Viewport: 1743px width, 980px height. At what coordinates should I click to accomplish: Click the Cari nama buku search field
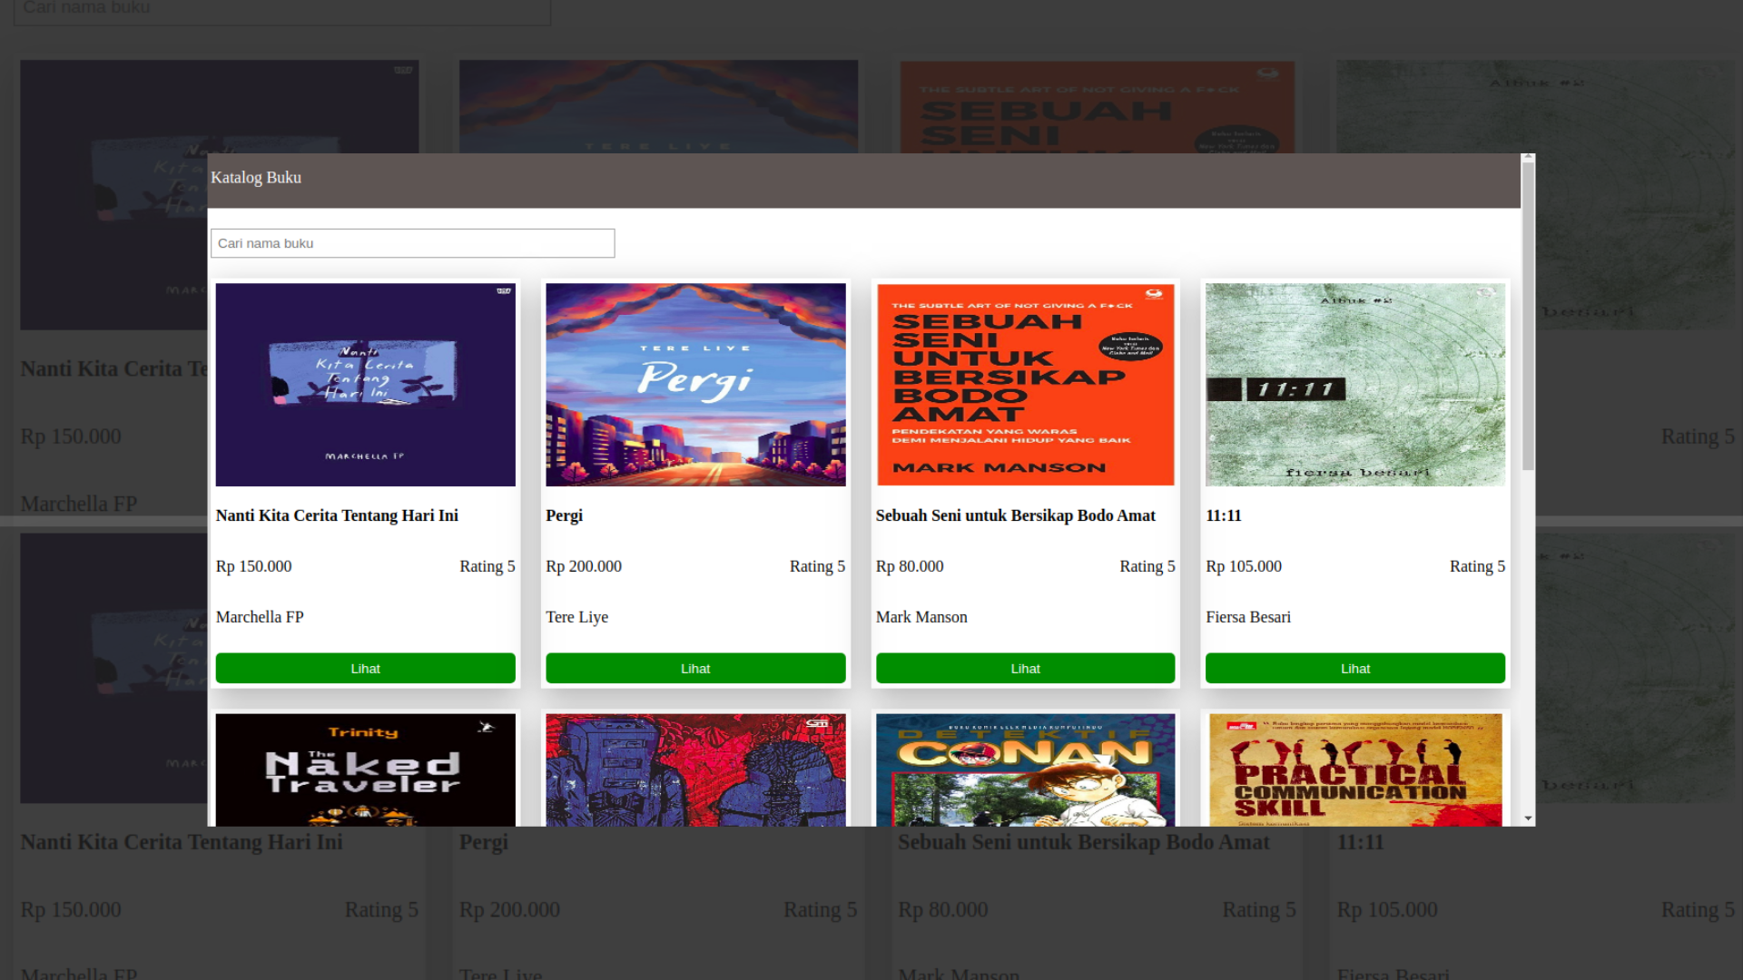pyautogui.click(x=412, y=243)
